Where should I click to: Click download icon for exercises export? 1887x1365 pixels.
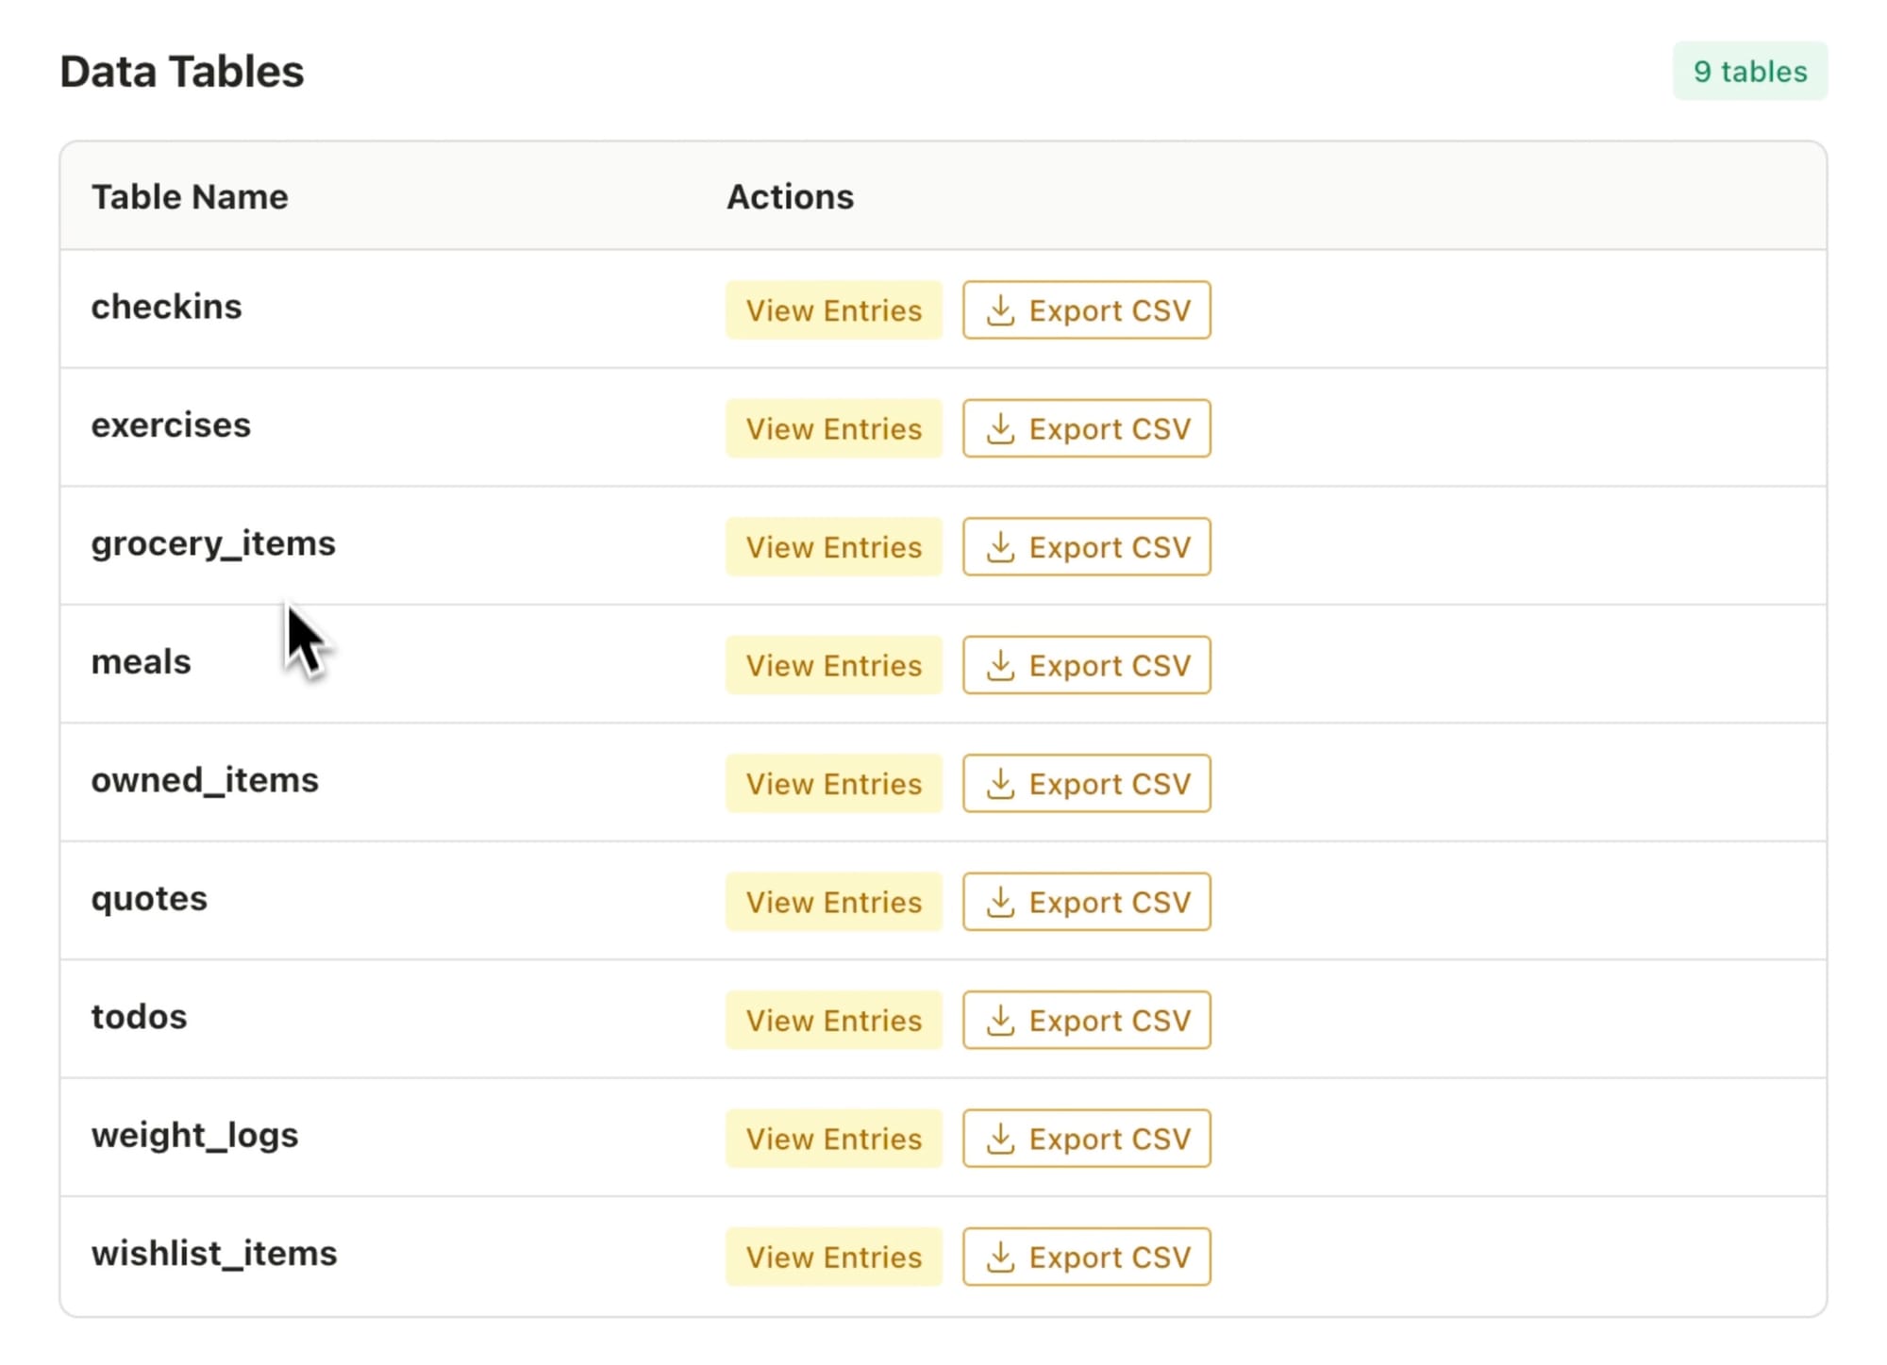tap(1000, 429)
